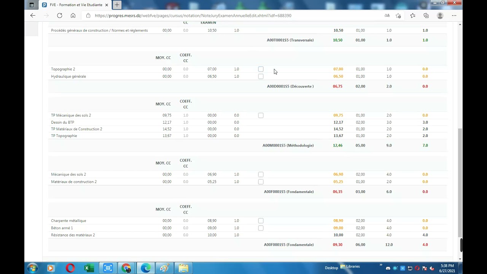This screenshot has height=274, width=487.
Task: Click the scrollbar up arrow
Action: coord(460,24)
